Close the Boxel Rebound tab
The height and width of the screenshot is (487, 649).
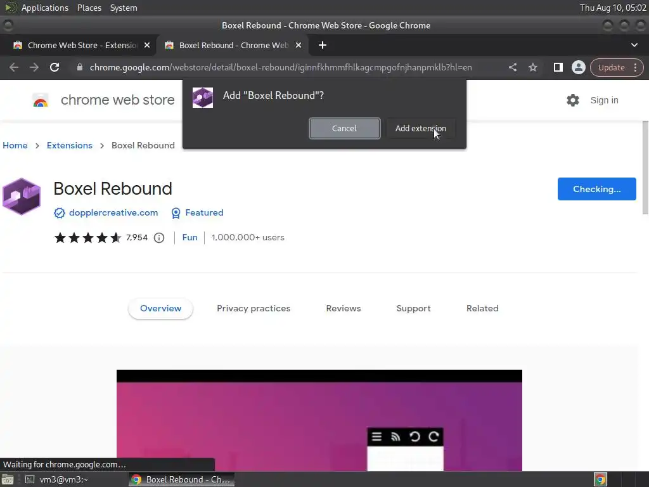299,45
